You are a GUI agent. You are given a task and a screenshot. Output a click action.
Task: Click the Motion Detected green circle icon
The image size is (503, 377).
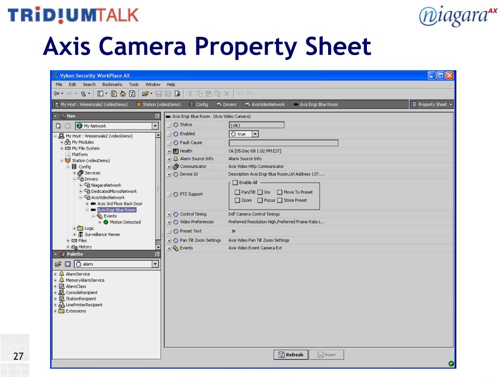tap(106, 222)
